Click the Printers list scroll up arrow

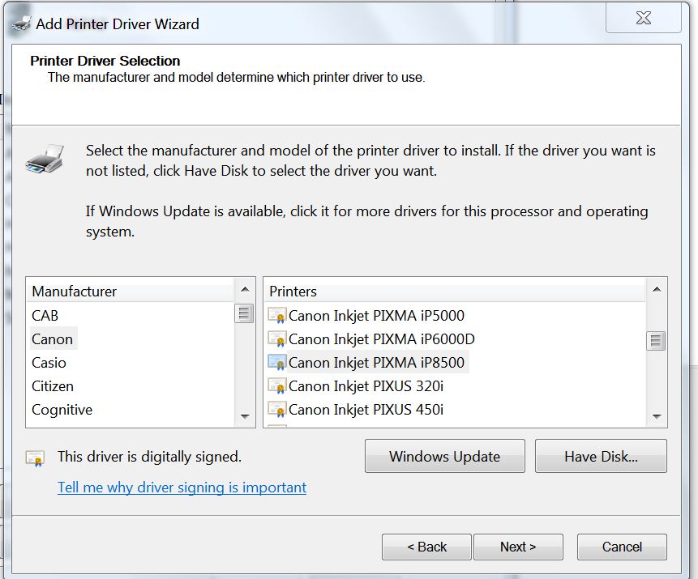pyautogui.click(x=656, y=290)
